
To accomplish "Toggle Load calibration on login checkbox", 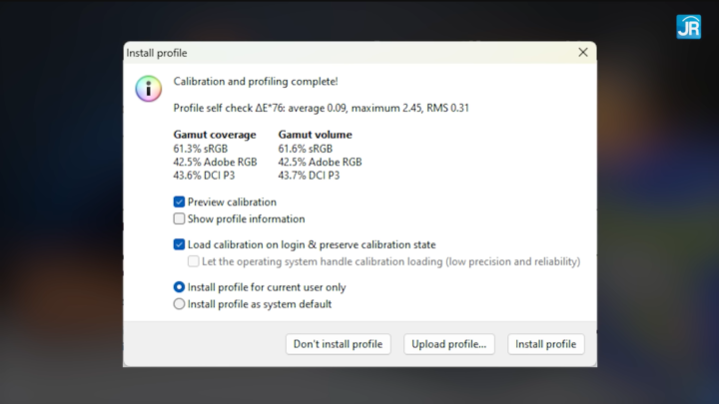I will tap(179, 244).
